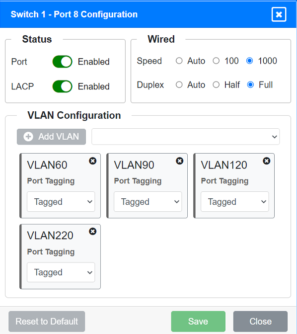Select Speed 100 radio option
This screenshot has width=297, height=334.
216,61
